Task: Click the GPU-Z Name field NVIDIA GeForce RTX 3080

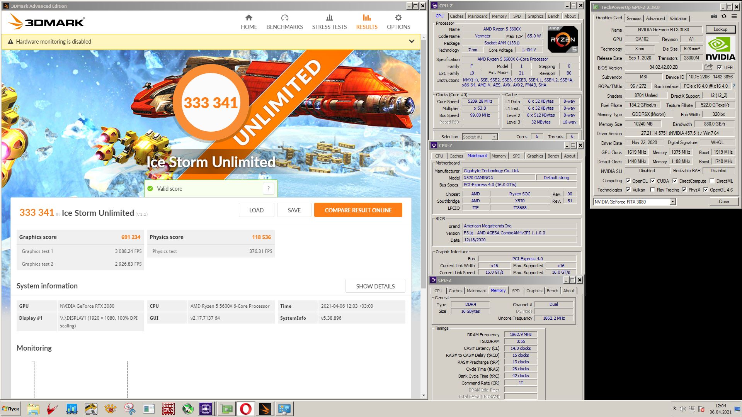Action: click(x=663, y=29)
